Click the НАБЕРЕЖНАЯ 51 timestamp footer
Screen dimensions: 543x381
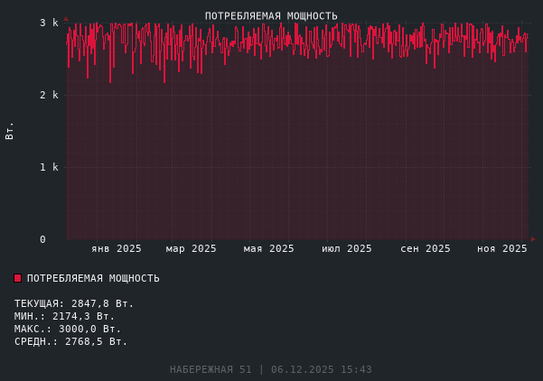pyautogui.click(x=271, y=369)
